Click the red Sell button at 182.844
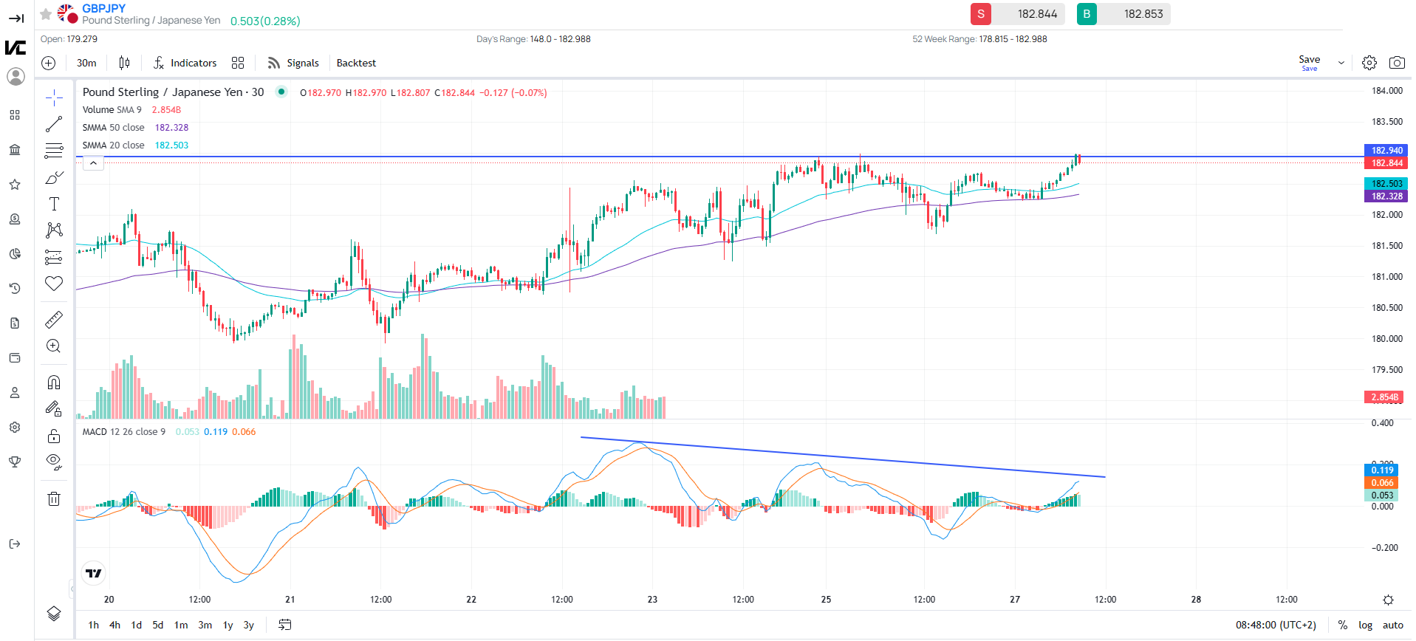Viewport: 1416px width, 641px height. coord(1017,14)
